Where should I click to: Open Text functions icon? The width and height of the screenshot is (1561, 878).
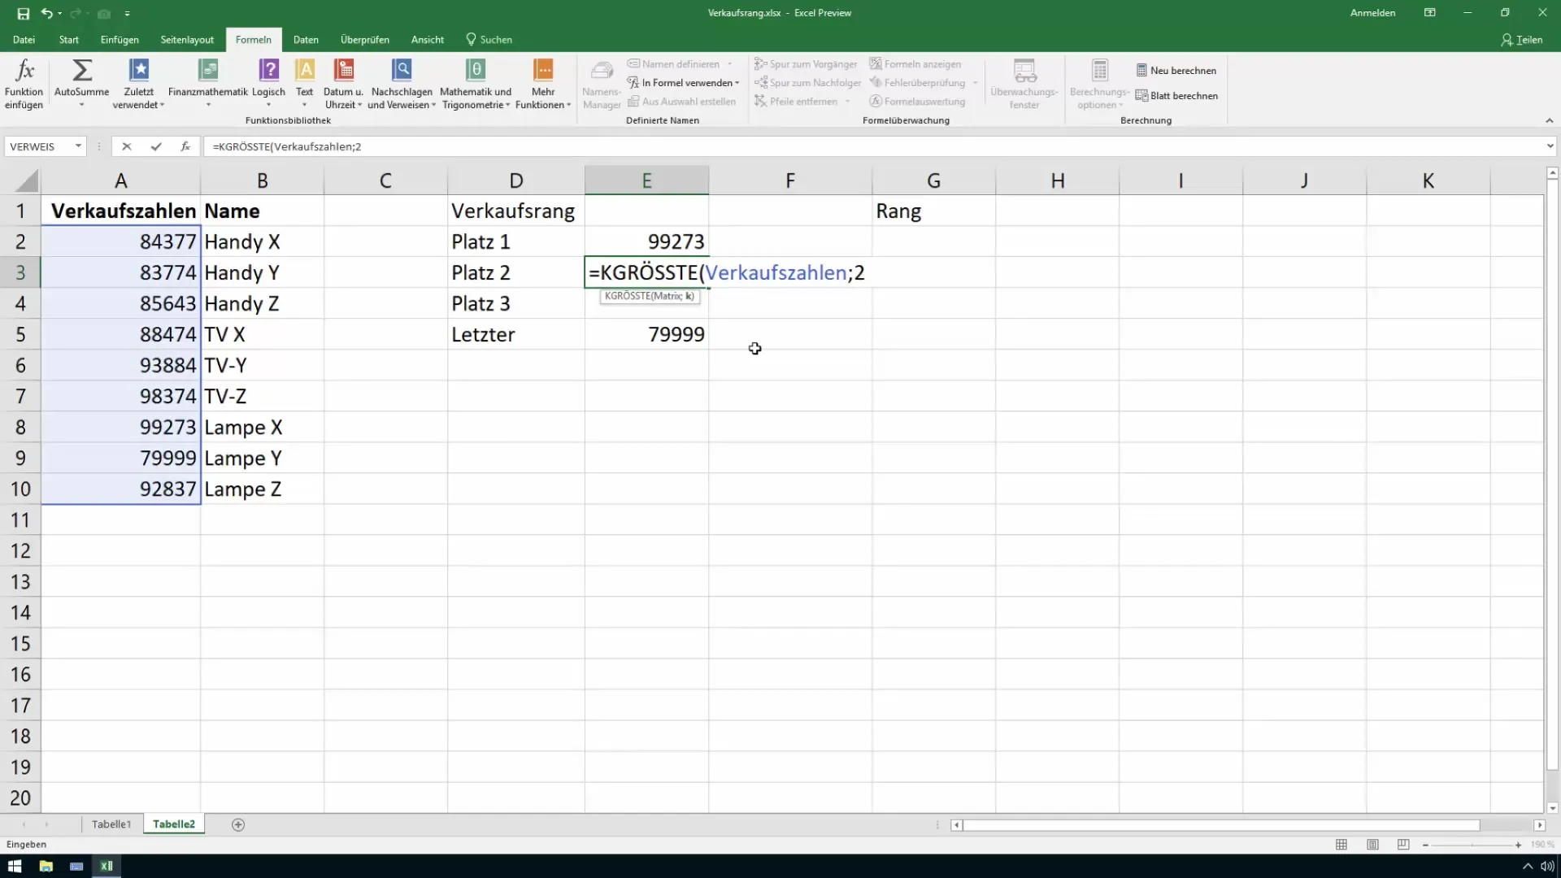[305, 71]
